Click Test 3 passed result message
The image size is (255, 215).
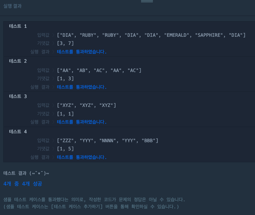[x=82, y=122]
